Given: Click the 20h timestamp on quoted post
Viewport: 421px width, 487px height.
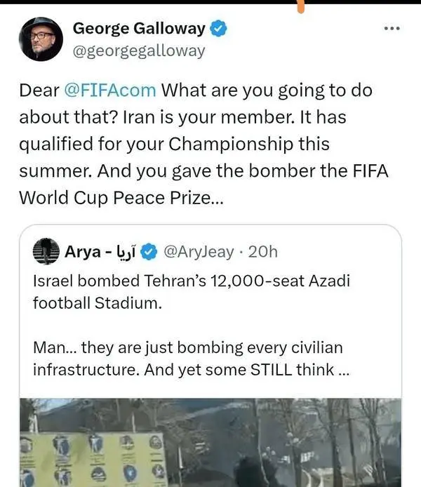Looking at the screenshot, I should (x=263, y=251).
